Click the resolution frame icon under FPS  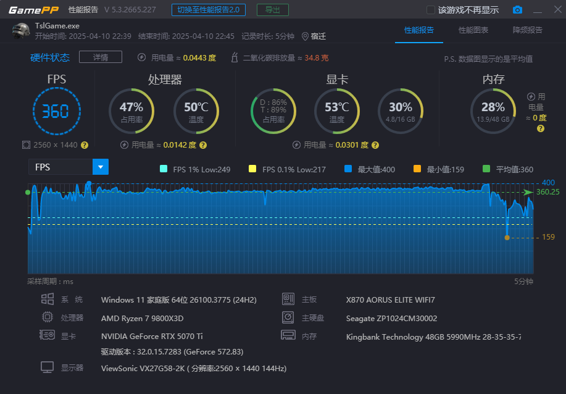[x=26, y=145]
